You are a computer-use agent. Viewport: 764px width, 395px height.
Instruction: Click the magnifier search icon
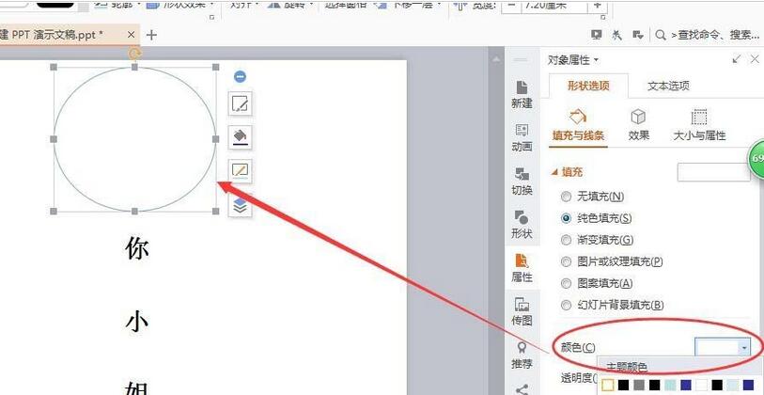[x=661, y=35]
